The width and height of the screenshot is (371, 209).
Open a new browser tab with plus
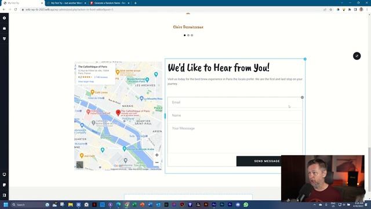(x=135, y=3)
